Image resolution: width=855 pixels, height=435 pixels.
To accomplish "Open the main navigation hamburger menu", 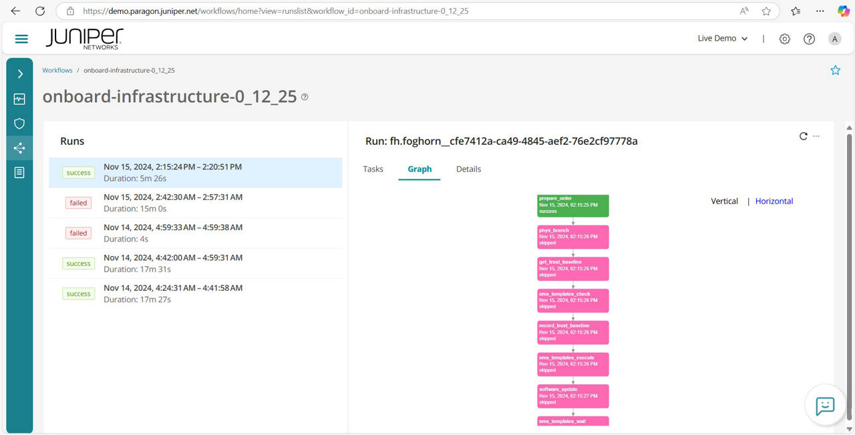I will point(20,38).
